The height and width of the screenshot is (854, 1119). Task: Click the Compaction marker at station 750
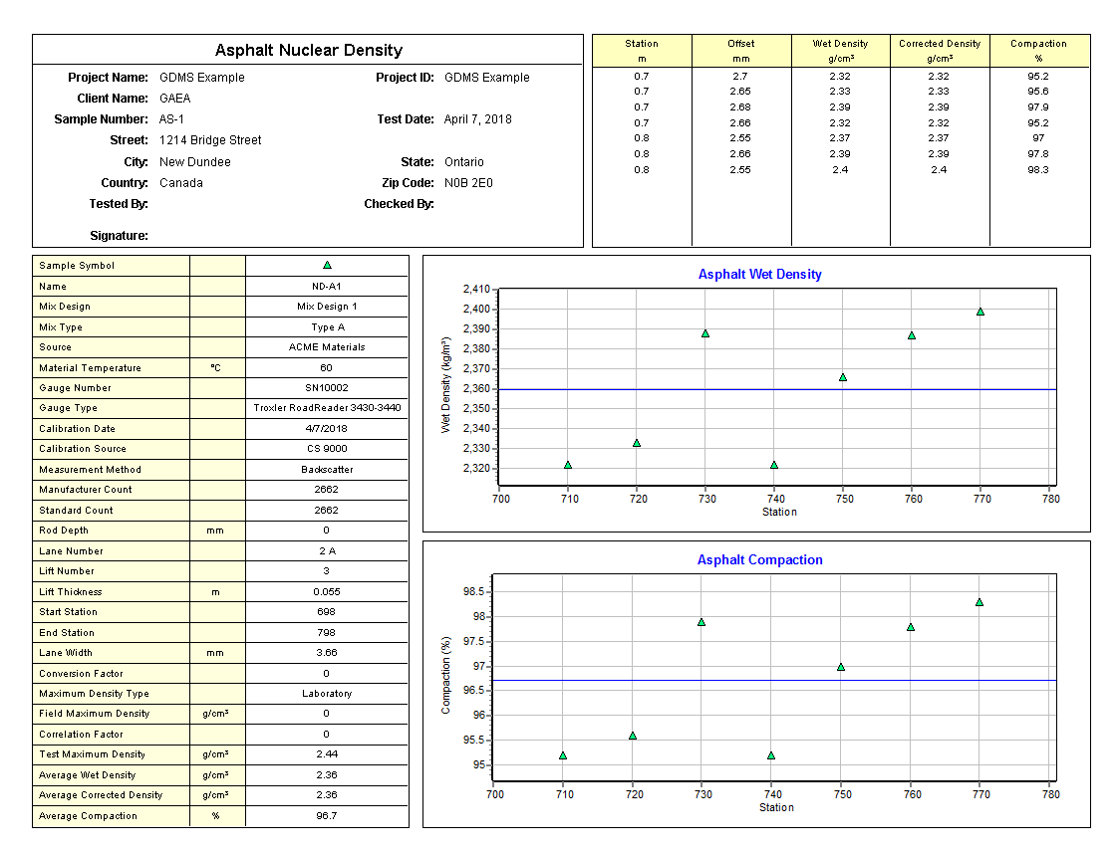coord(841,667)
